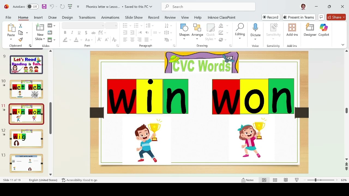This screenshot has height=196, width=349.
Task: Click the zoom slider handle
Action: 315,180
